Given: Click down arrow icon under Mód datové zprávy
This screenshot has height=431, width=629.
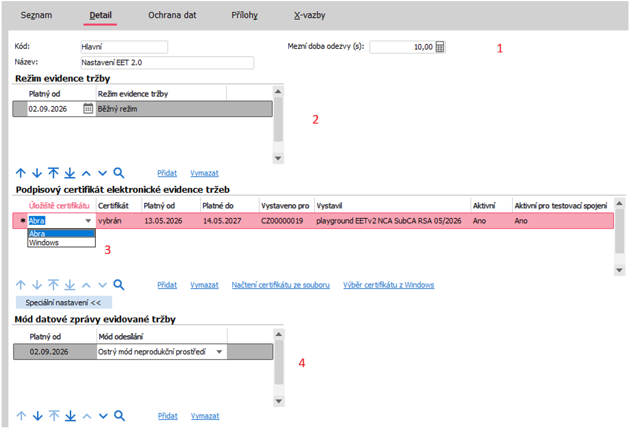Looking at the screenshot, I should (x=37, y=416).
